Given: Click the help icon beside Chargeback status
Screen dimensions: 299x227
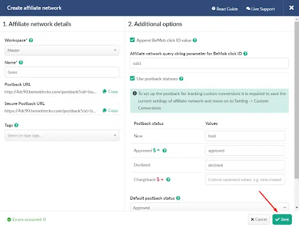Looking at the screenshot, I should (x=168, y=179).
